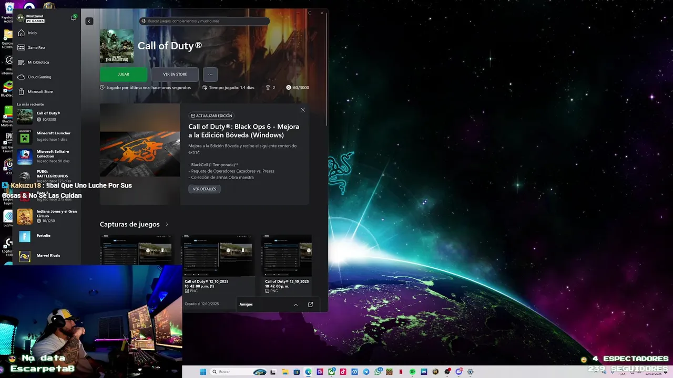Screen dimensions: 673x378
Task: Select Minecraft Launcher in recent list
Action: pos(47,136)
